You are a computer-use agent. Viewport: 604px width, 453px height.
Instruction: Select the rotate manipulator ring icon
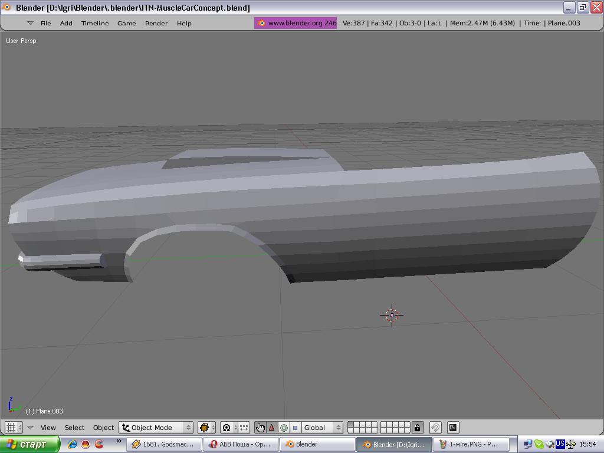click(284, 428)
